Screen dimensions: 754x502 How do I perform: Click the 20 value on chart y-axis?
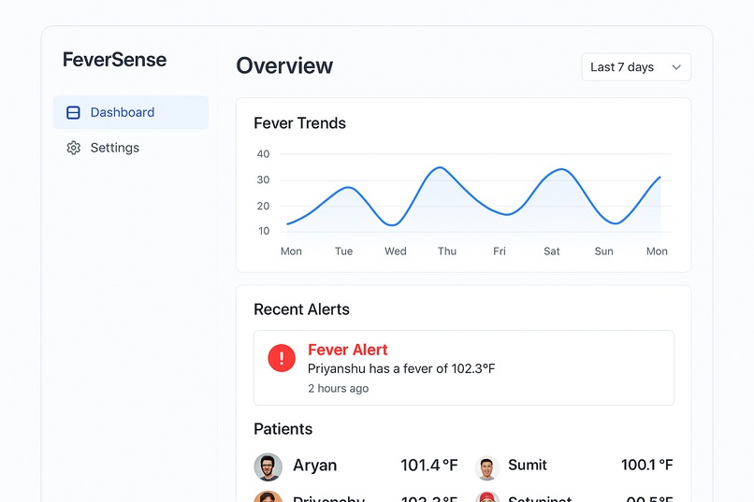[x=263, y=206]
